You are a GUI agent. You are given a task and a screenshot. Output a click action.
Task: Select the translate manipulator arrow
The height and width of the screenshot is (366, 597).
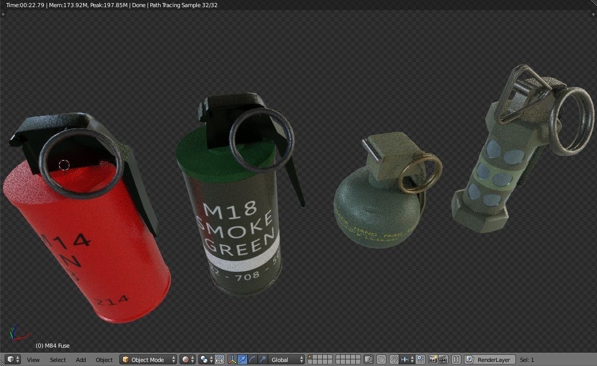click(x=242, y=359)
